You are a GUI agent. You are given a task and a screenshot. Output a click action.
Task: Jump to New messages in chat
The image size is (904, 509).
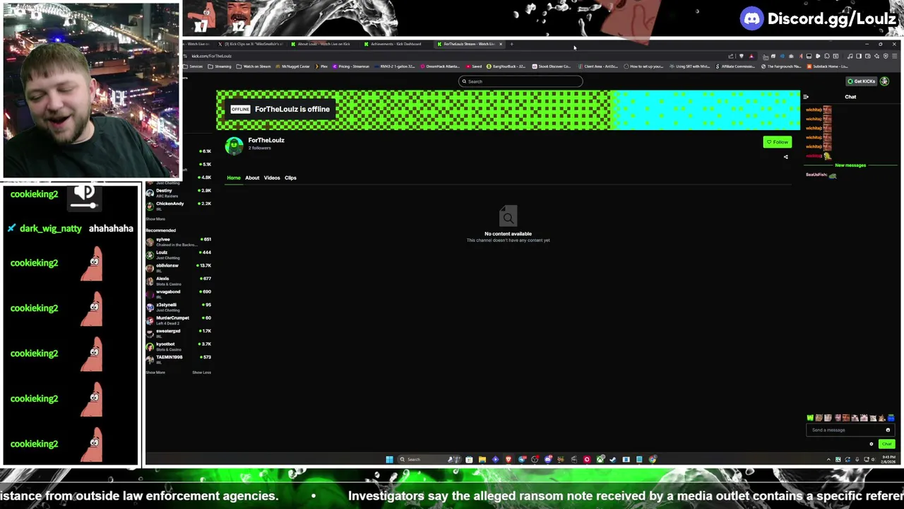click(x=850, y=165)
